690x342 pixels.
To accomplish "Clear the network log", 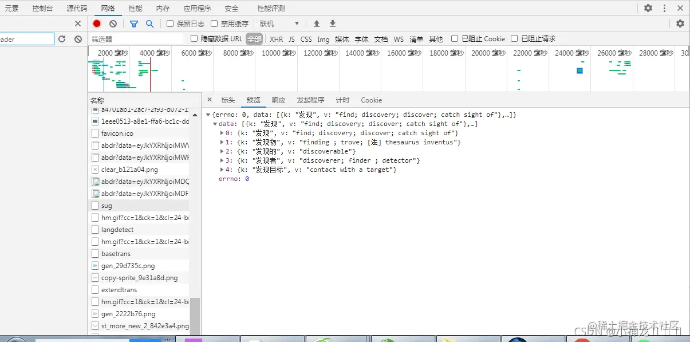I will pos(113,23).
